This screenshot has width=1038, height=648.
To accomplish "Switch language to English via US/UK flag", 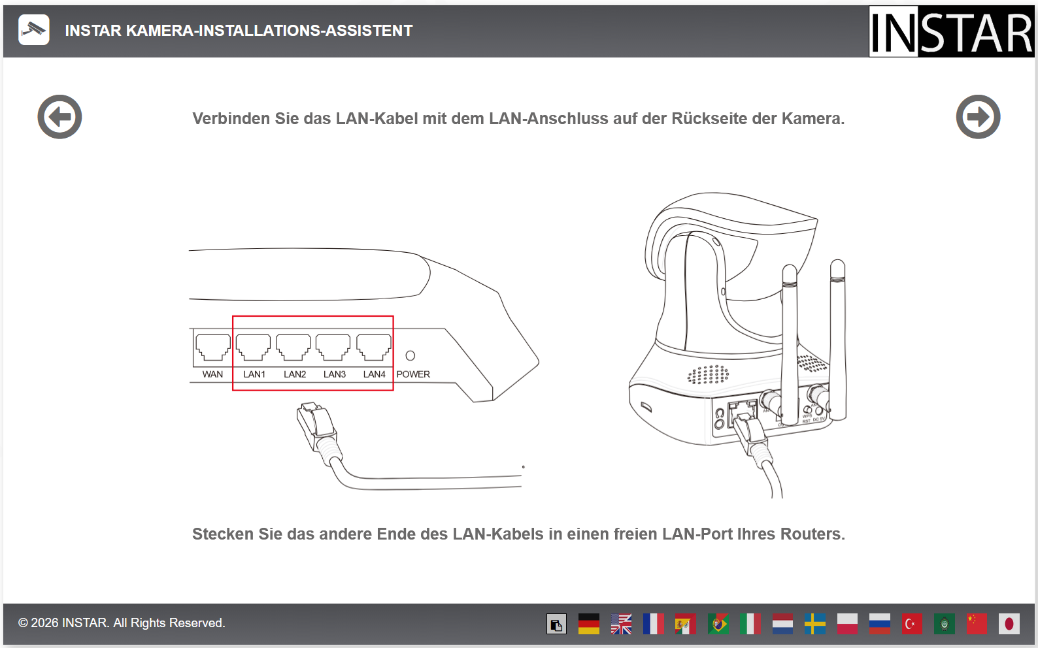I will pyautogui.click(x=621, y=624).
